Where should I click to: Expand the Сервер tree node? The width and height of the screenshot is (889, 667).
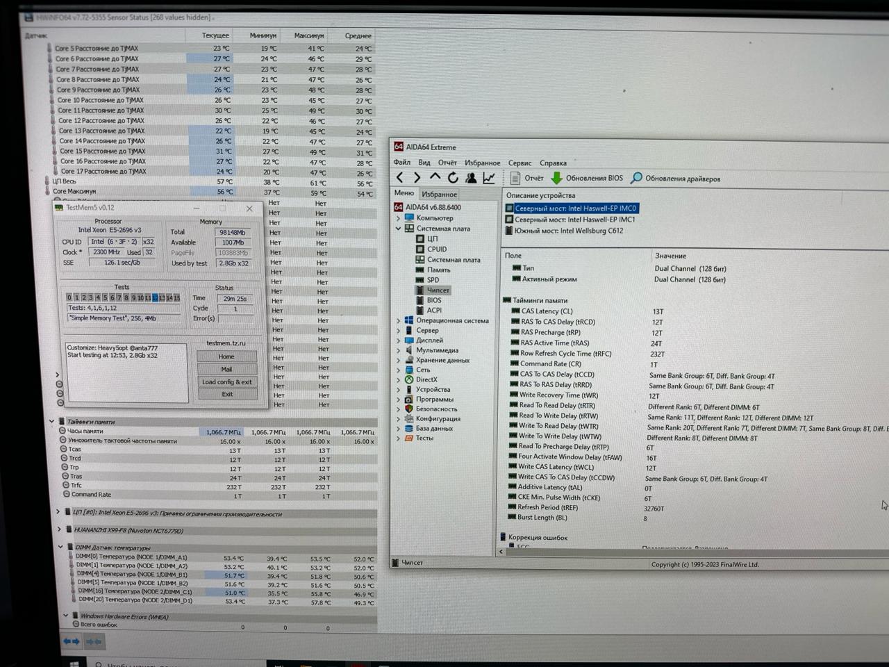click(398, 331)
